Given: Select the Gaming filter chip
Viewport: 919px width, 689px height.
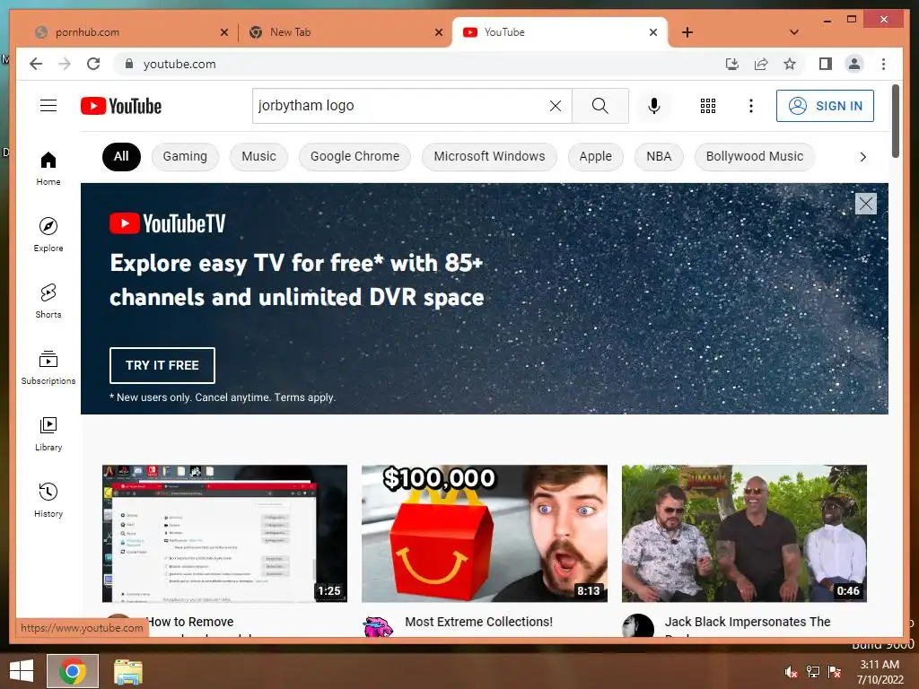Looking at the screenshot, I should [185, 156].
